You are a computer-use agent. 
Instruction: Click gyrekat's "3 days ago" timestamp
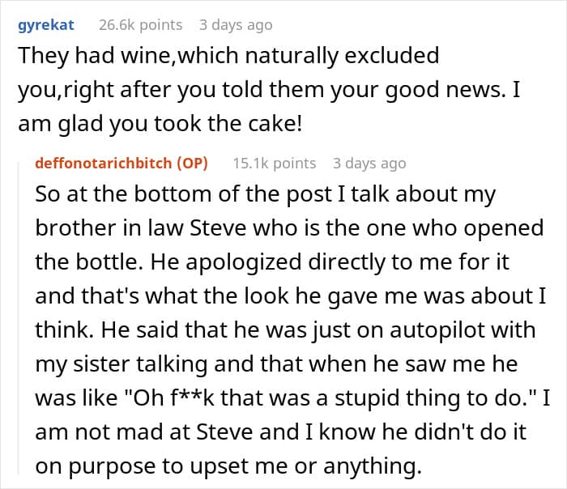pos(236,24)
